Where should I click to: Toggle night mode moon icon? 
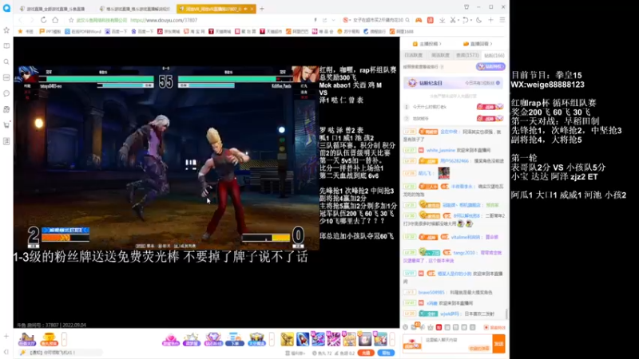point(478,20)
